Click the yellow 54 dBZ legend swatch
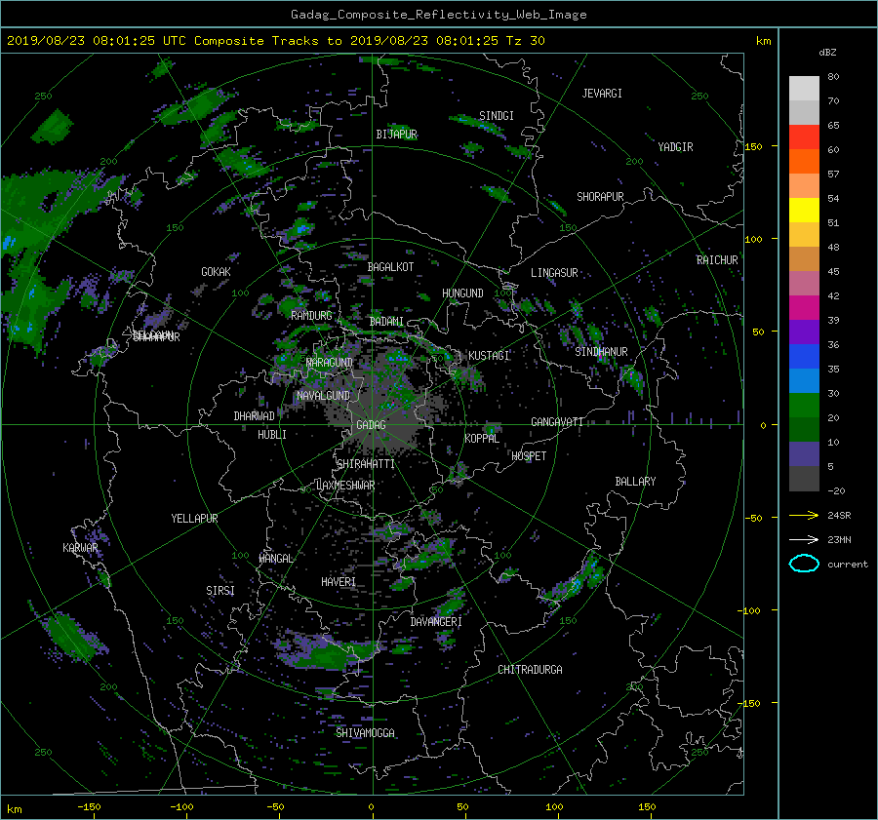878x820 pixels. [x=804, y=210]
